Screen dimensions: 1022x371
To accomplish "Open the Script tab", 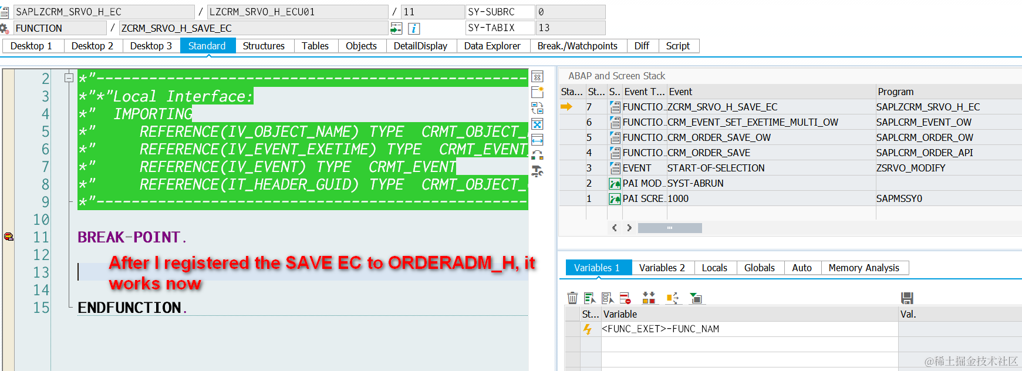I will coord(679,46).
